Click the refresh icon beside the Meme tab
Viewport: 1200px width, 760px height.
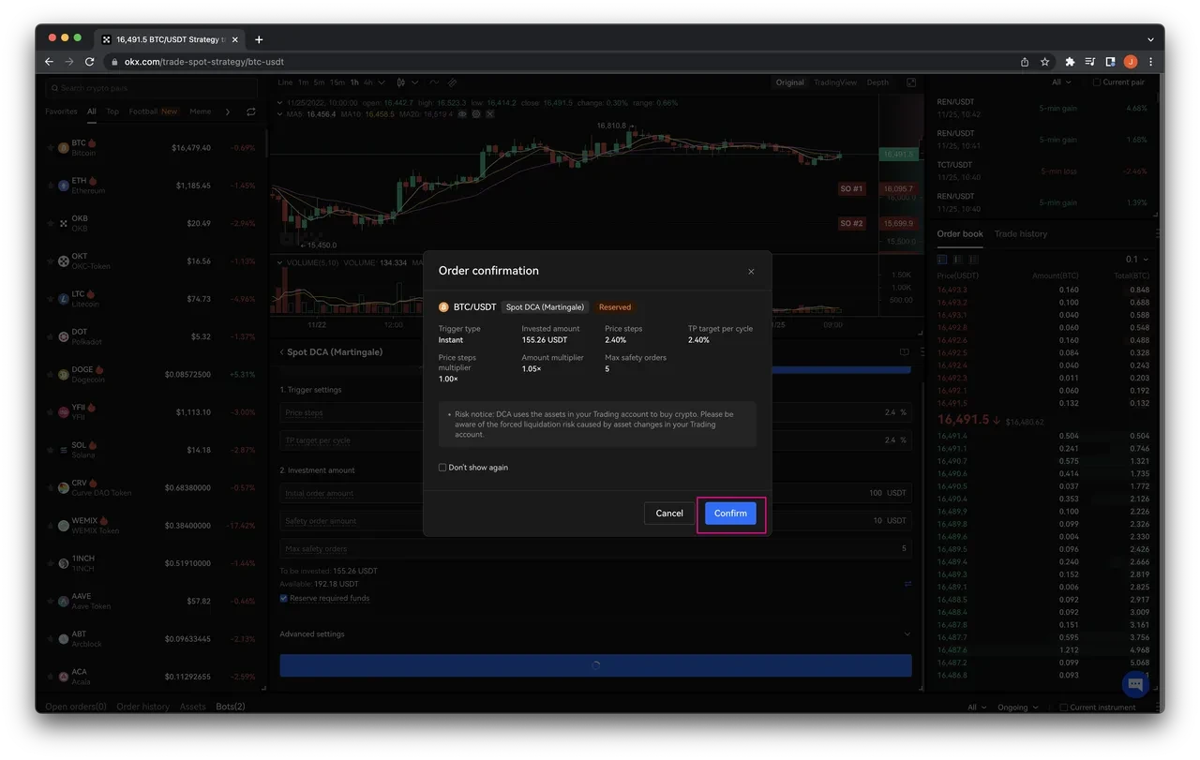[250, 112]
